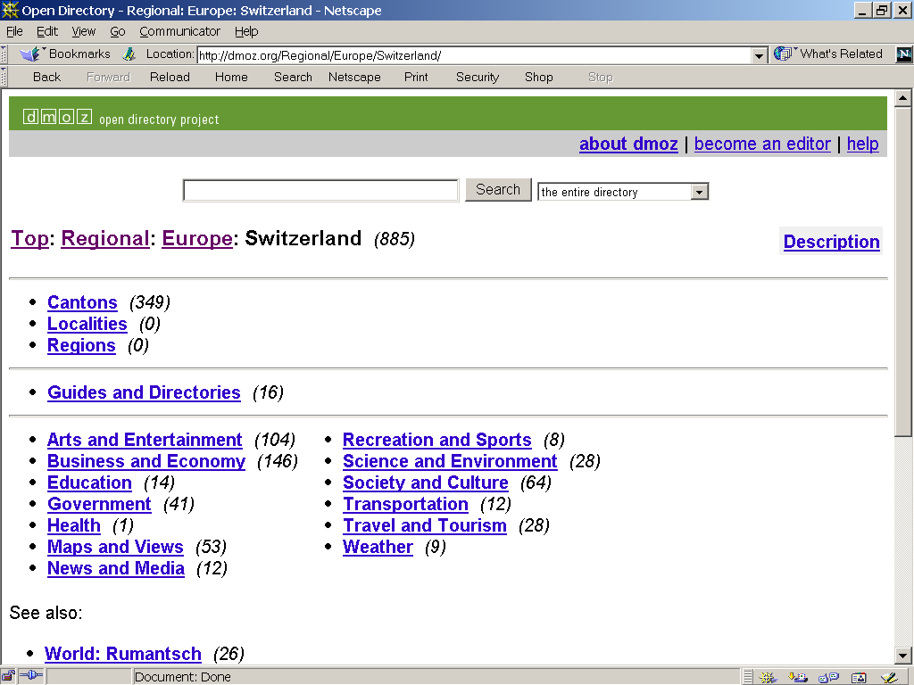The width and height of the screenshot is (914, 685).
Task: Open the Mail inbox icon in component bar
Action: click(x=798, y=677)
